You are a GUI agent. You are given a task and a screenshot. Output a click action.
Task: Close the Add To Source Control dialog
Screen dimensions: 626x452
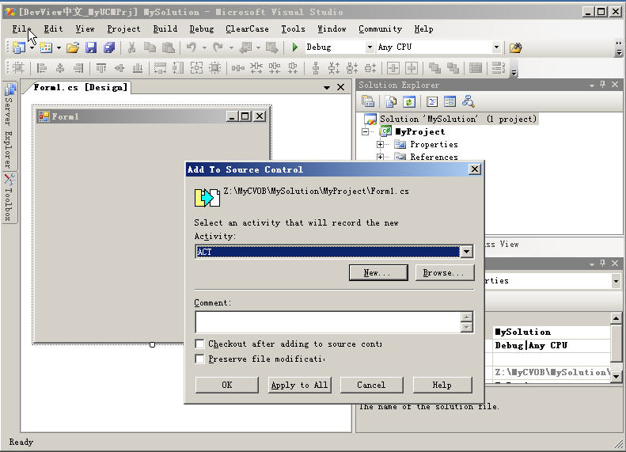click(x=474, y=169)
